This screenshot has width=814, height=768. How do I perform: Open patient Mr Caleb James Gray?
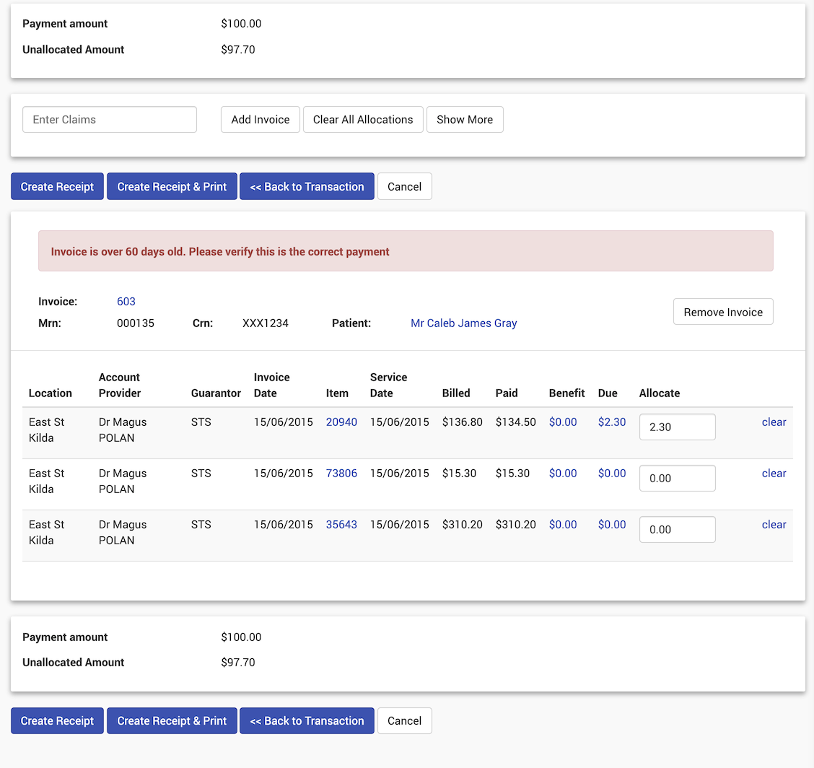[x=463, y=323]
